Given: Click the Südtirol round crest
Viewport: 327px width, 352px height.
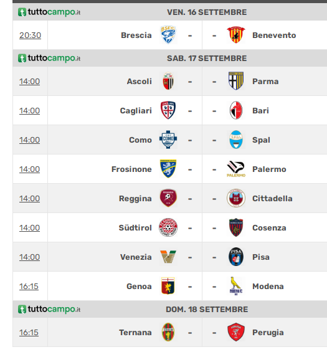Looking at the screenshot, I should point(168,227).
